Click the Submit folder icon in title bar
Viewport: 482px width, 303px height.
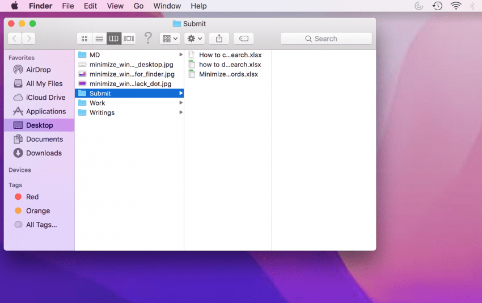[x=176, y=24]
